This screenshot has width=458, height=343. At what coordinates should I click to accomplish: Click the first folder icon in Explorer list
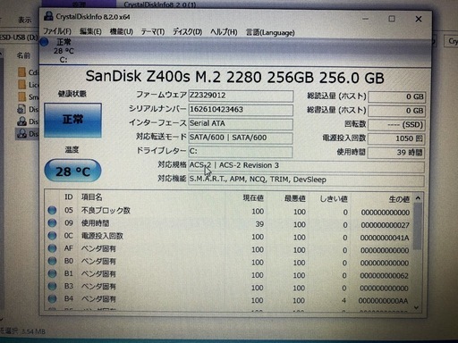(21, 72)
